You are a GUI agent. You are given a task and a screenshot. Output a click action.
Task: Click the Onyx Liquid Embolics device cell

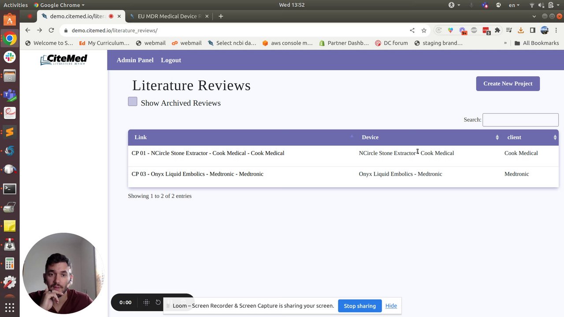tap(400, 174)
